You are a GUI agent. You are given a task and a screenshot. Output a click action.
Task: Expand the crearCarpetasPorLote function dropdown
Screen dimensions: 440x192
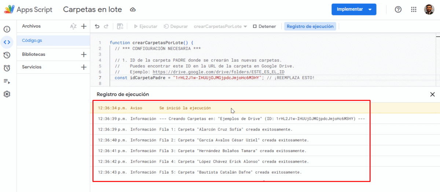pyautogui.click(x=220, y=26)
